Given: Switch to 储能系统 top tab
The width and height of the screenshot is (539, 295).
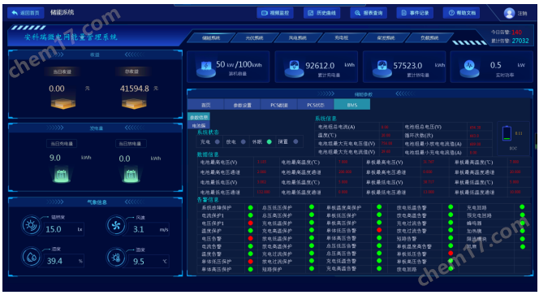Looking at the screenshot, I should pos(211,38).
